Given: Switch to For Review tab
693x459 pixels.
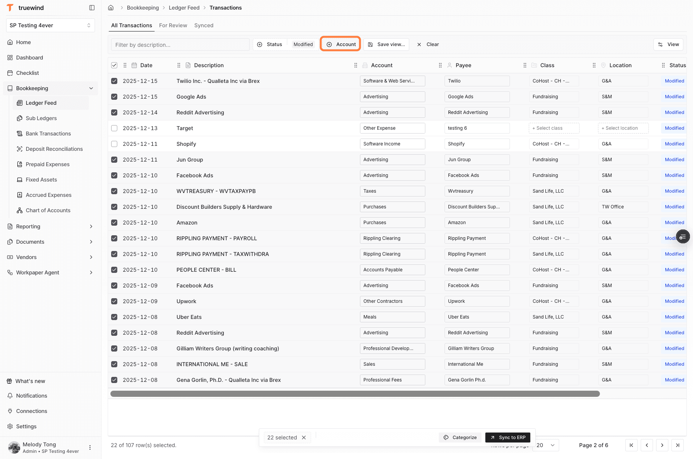Looking at the screenshot, I should 173,25.
